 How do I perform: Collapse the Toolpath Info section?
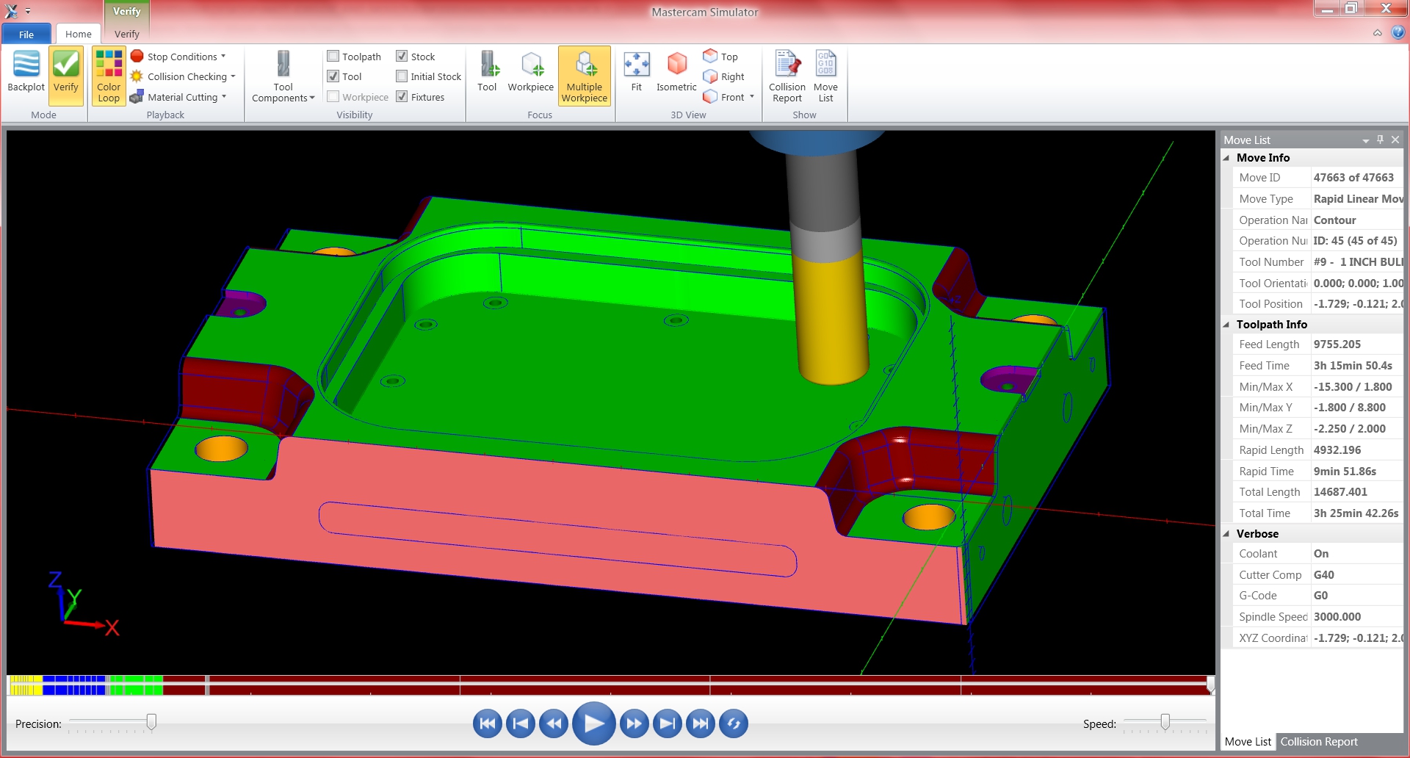(1226, 325)
